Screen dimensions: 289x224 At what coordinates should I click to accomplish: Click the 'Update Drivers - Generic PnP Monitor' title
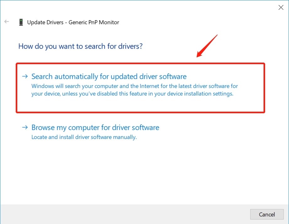(73, 22)
